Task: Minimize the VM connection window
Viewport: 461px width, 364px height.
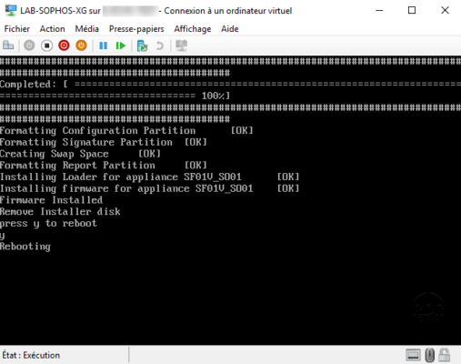Action: (x=379, y=10)
